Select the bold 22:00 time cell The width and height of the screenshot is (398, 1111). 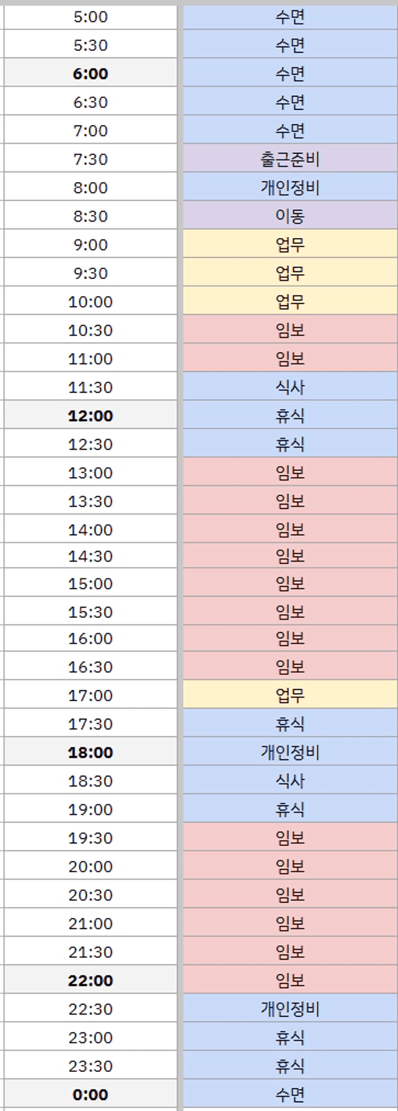90,981
